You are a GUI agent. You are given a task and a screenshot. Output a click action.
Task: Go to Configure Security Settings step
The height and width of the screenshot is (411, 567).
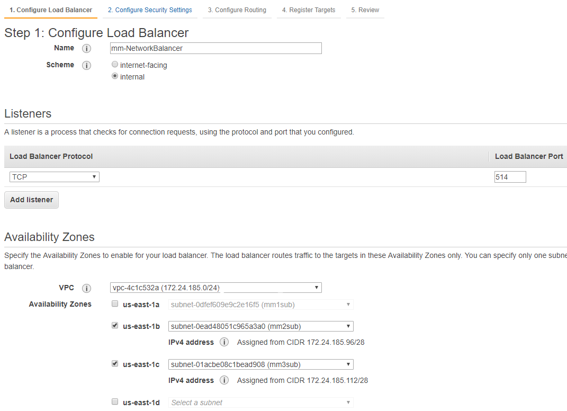[x=150, y=10]
